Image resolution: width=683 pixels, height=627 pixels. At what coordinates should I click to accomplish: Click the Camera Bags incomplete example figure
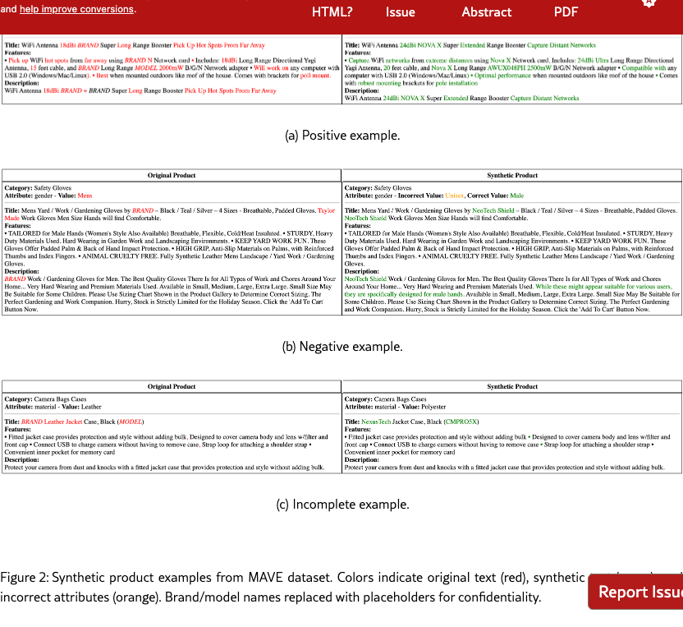[341, 426]
